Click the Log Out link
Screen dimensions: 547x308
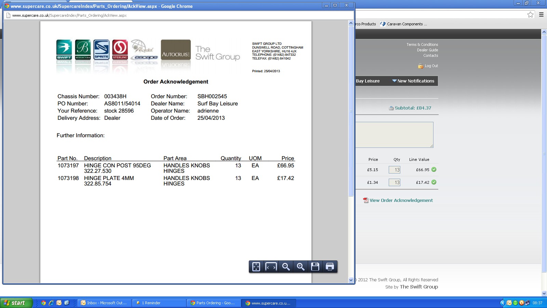pyautogui.click(x=431, y=66)
